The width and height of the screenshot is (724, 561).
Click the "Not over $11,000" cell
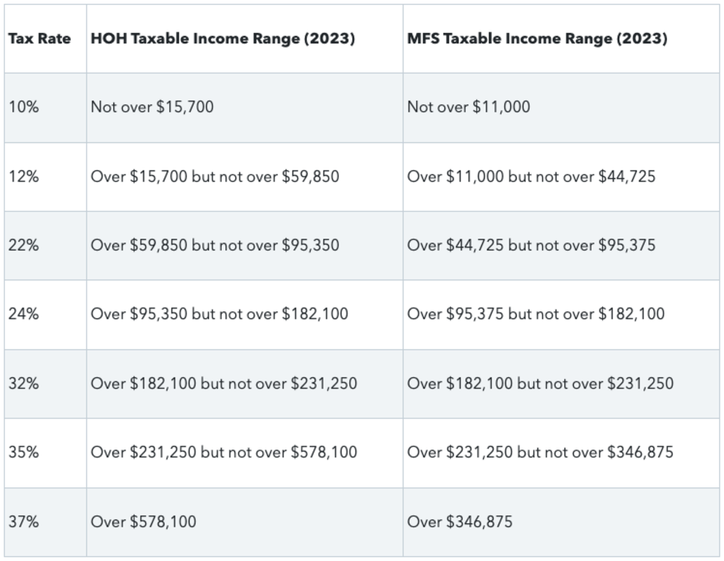tap(469, 107)
